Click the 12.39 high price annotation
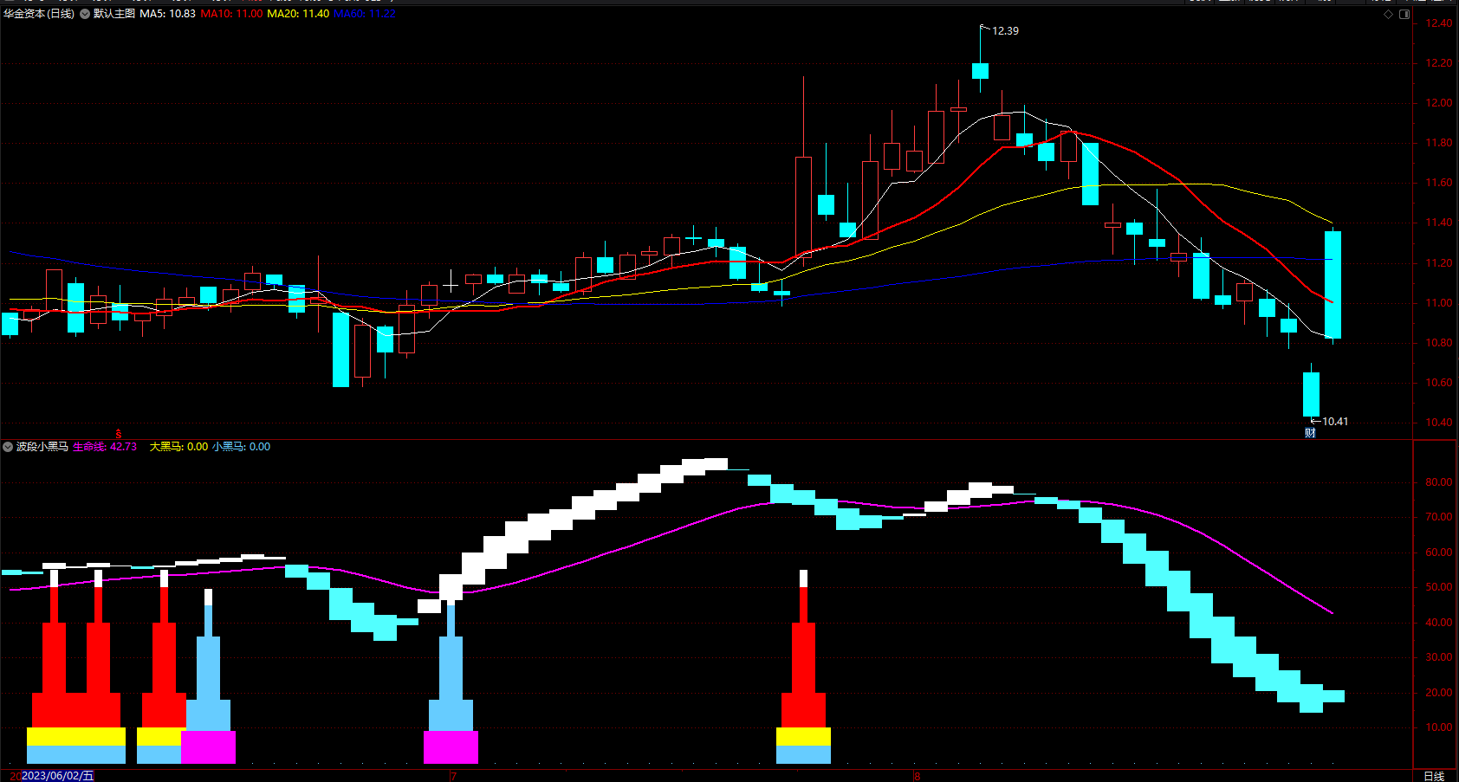The image size is (1459, 782). [x=1005, y=31]
